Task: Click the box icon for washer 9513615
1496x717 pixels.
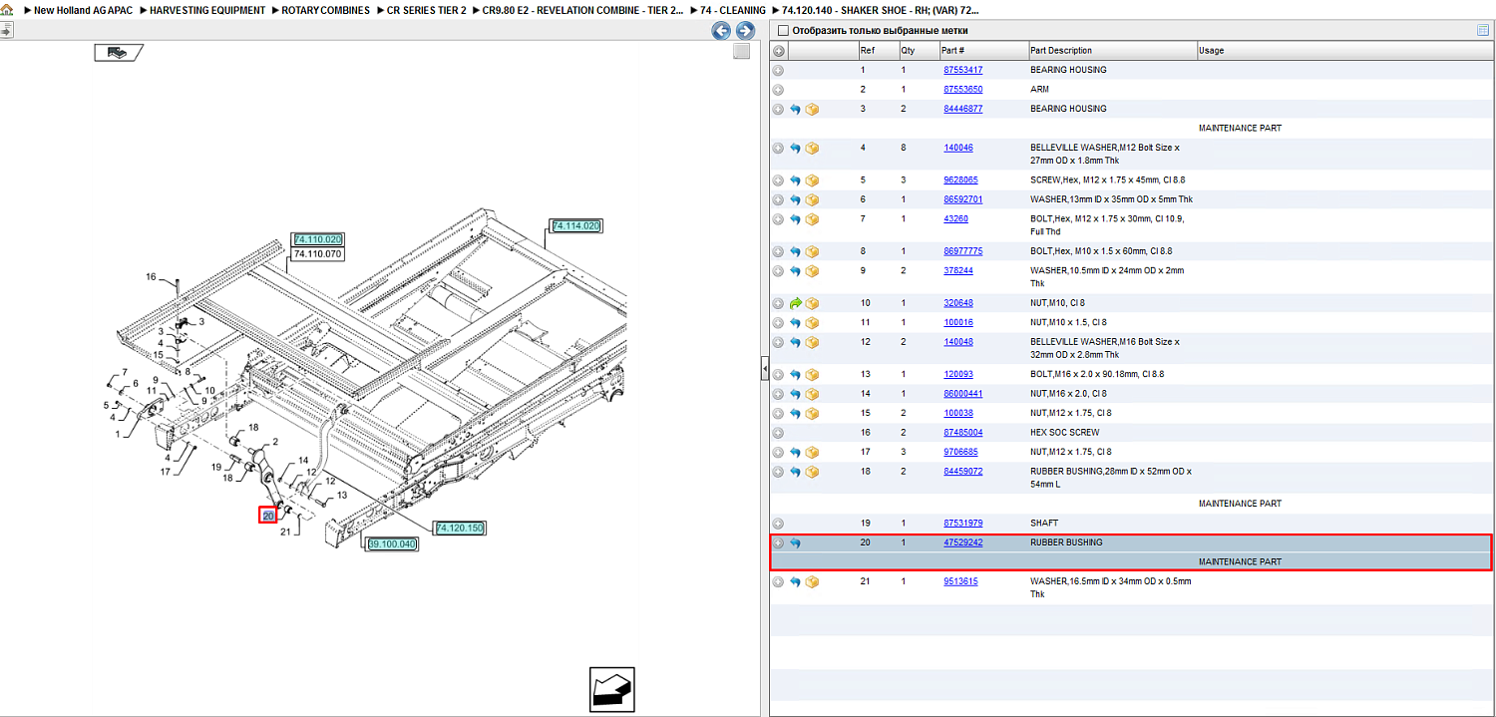Action: pyautogui.click(x=812, y=582)
